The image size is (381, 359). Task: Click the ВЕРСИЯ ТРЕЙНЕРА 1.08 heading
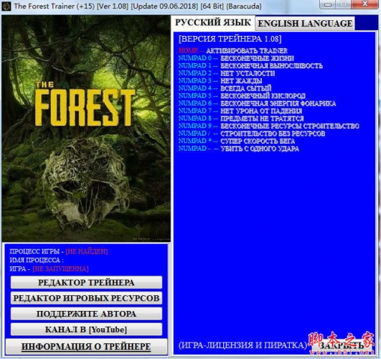pyautogui.click(x=230, y=39)
